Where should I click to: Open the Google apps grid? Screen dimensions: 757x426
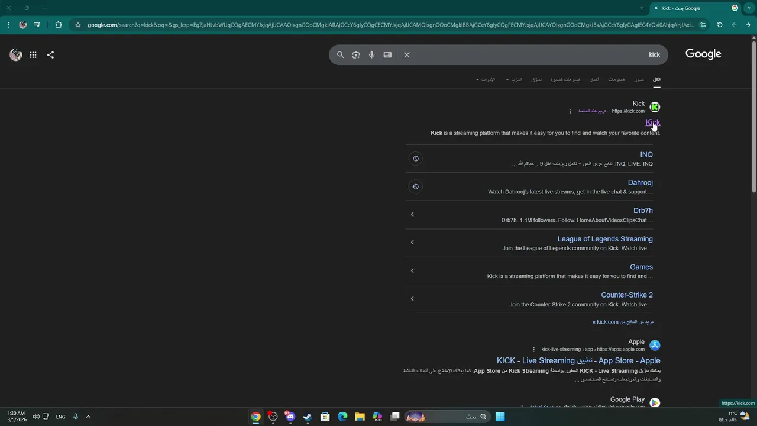(x=33, y=54)
